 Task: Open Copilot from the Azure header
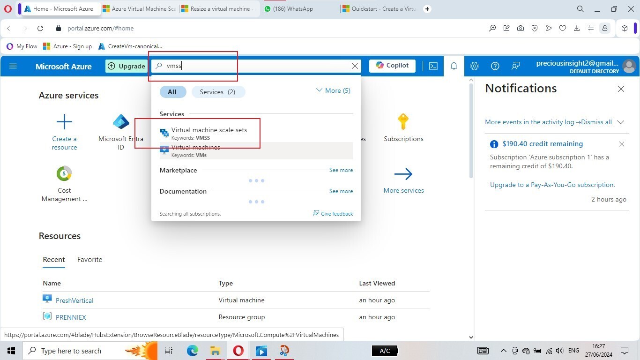(x=392, y=66)
